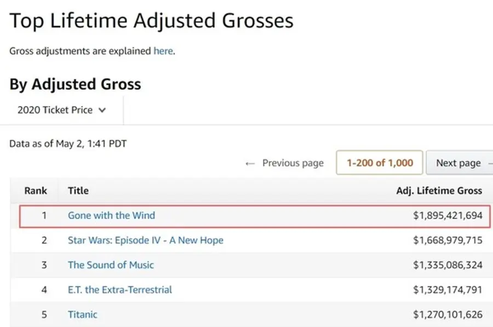Click the Top Lifetime Adjusted Grosses title
Viewport: 493px width, 327px height.
pos(151,21)
